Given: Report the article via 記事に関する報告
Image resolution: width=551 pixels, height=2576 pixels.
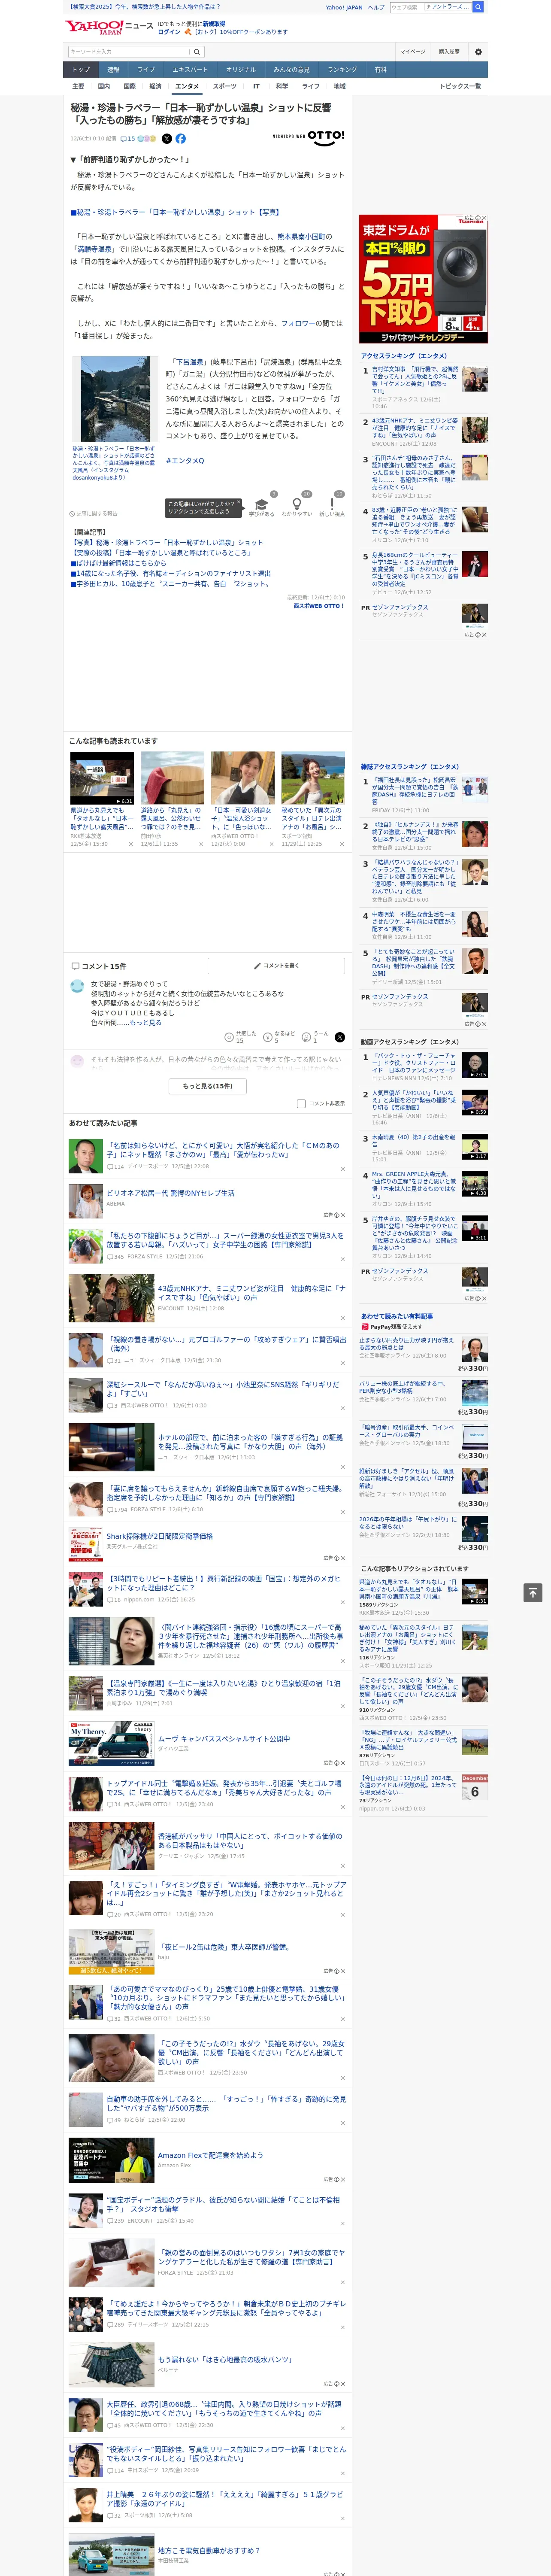Looking at the screenshot, I should 94,514.
